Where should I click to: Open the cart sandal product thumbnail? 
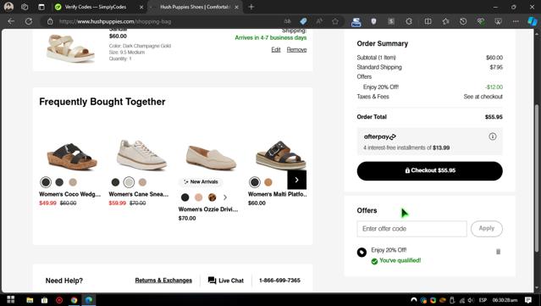click(x=70, y=47)
